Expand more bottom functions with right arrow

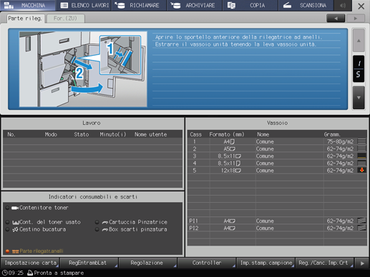[x=362, y=263]
